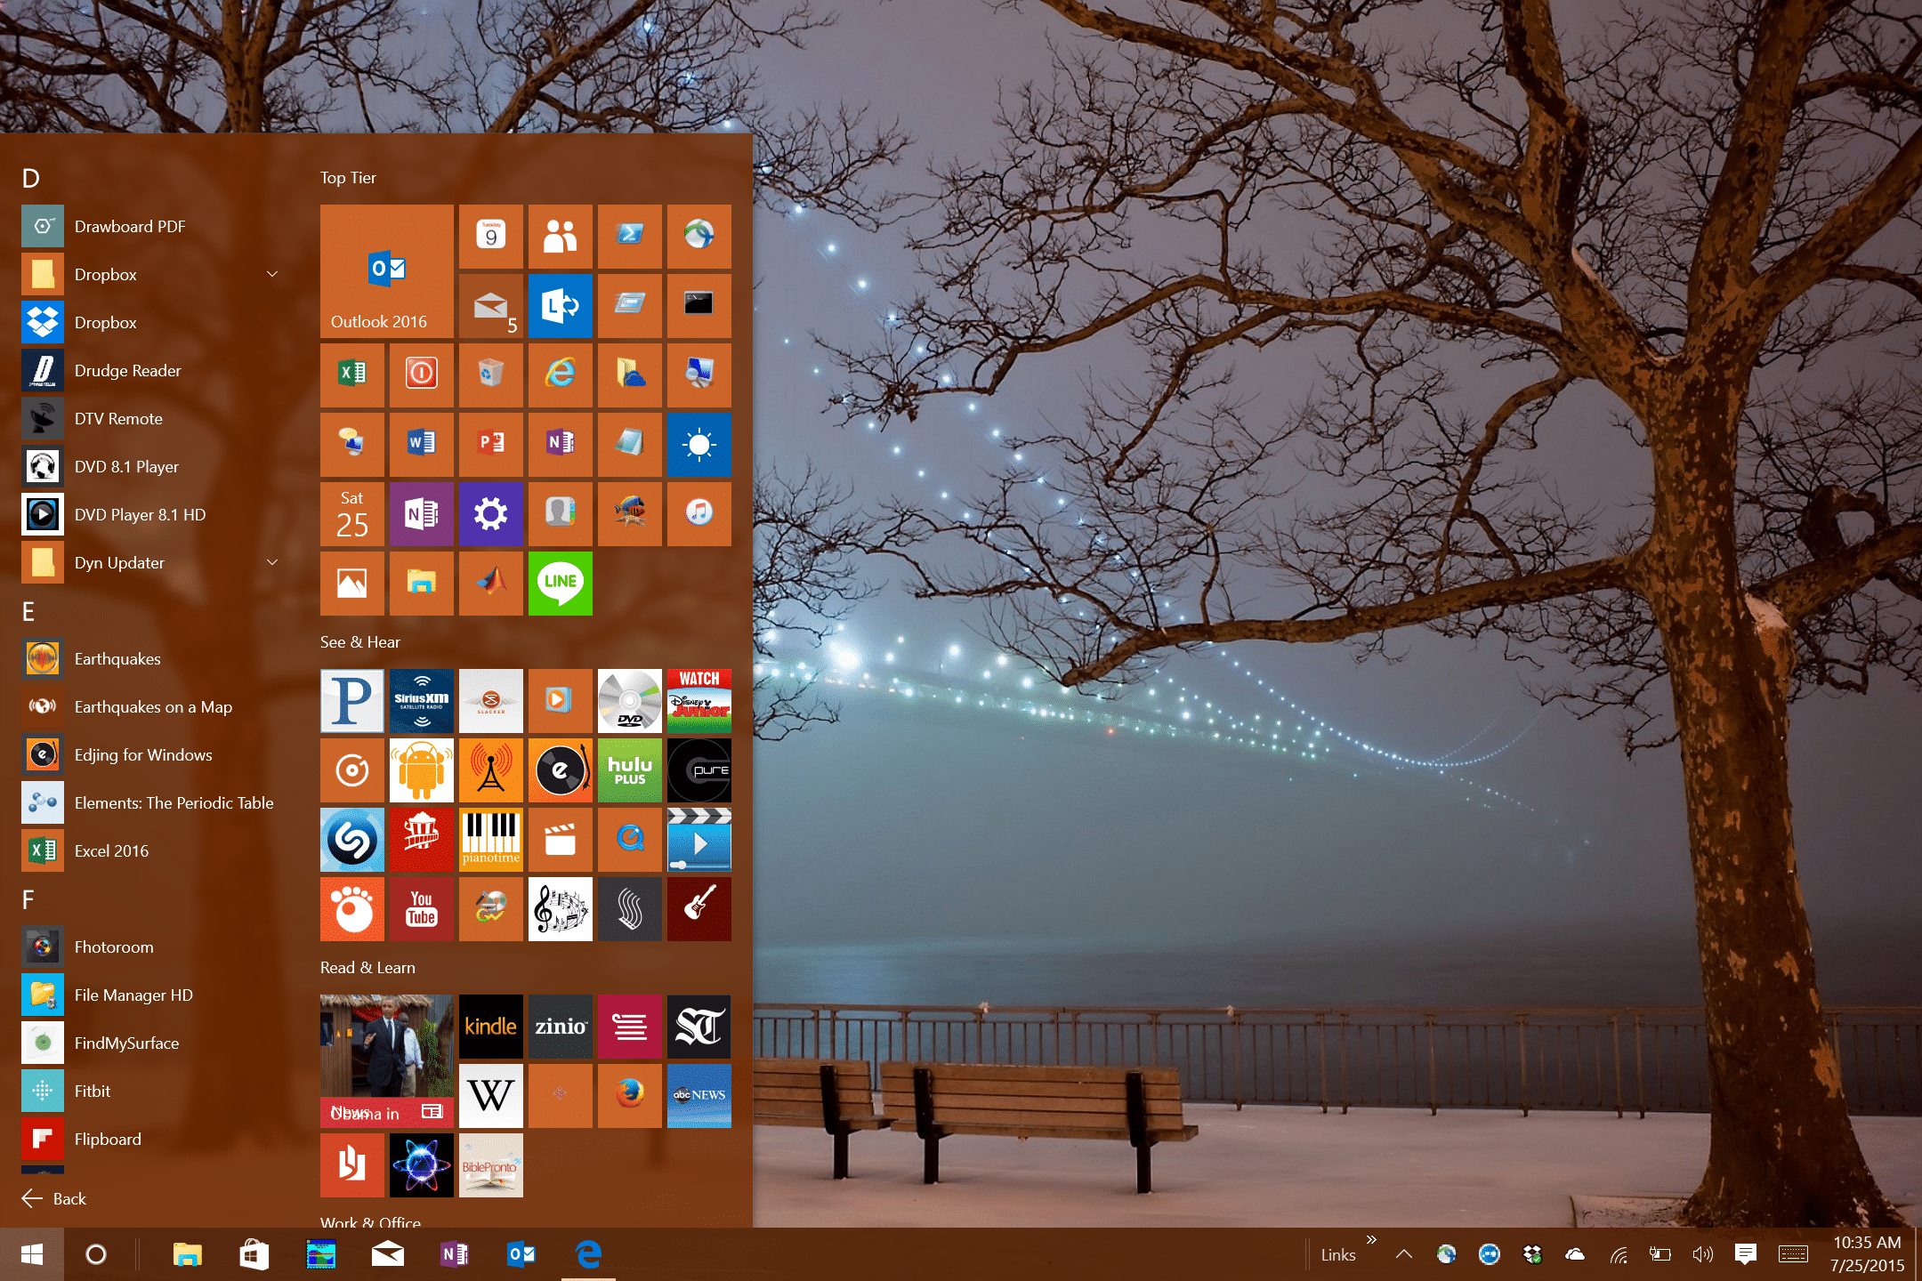Launch the Hulu Plus tile
The height and width of the screenshot is (1281, 1922).
tap(630, 769)
